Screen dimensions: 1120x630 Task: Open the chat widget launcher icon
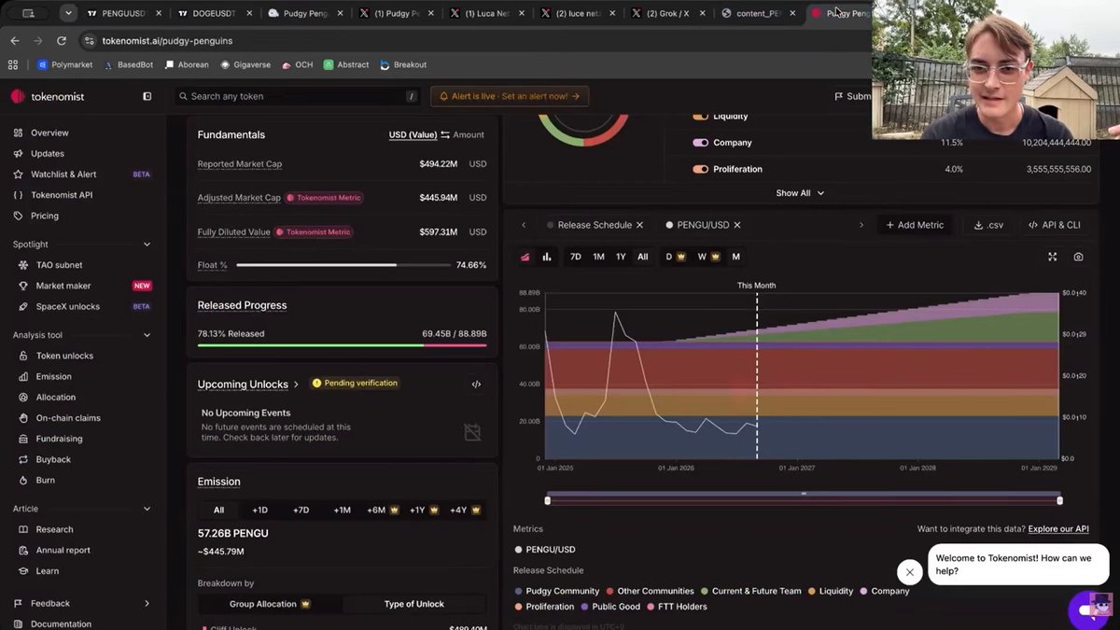[x=1089, y=609]
